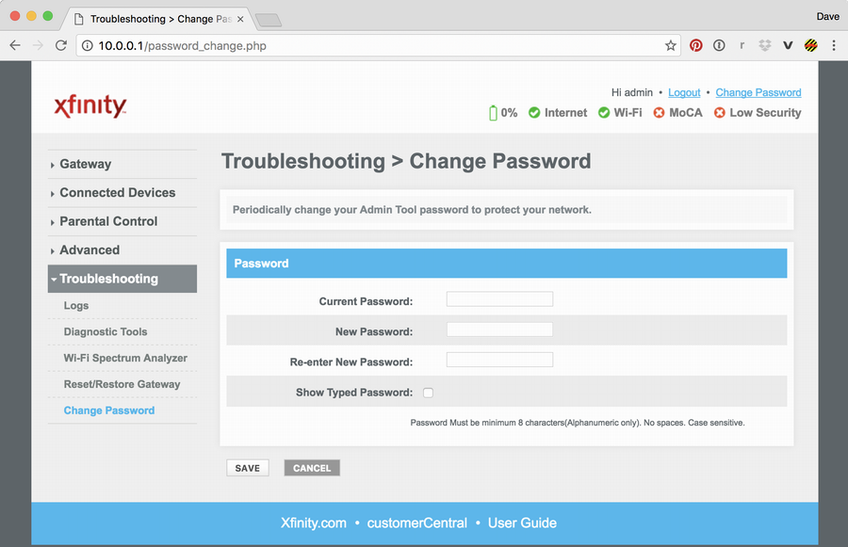Open the 1Password extension icon
The width and height of the screenshot is (848, 547).
(719, 45)
